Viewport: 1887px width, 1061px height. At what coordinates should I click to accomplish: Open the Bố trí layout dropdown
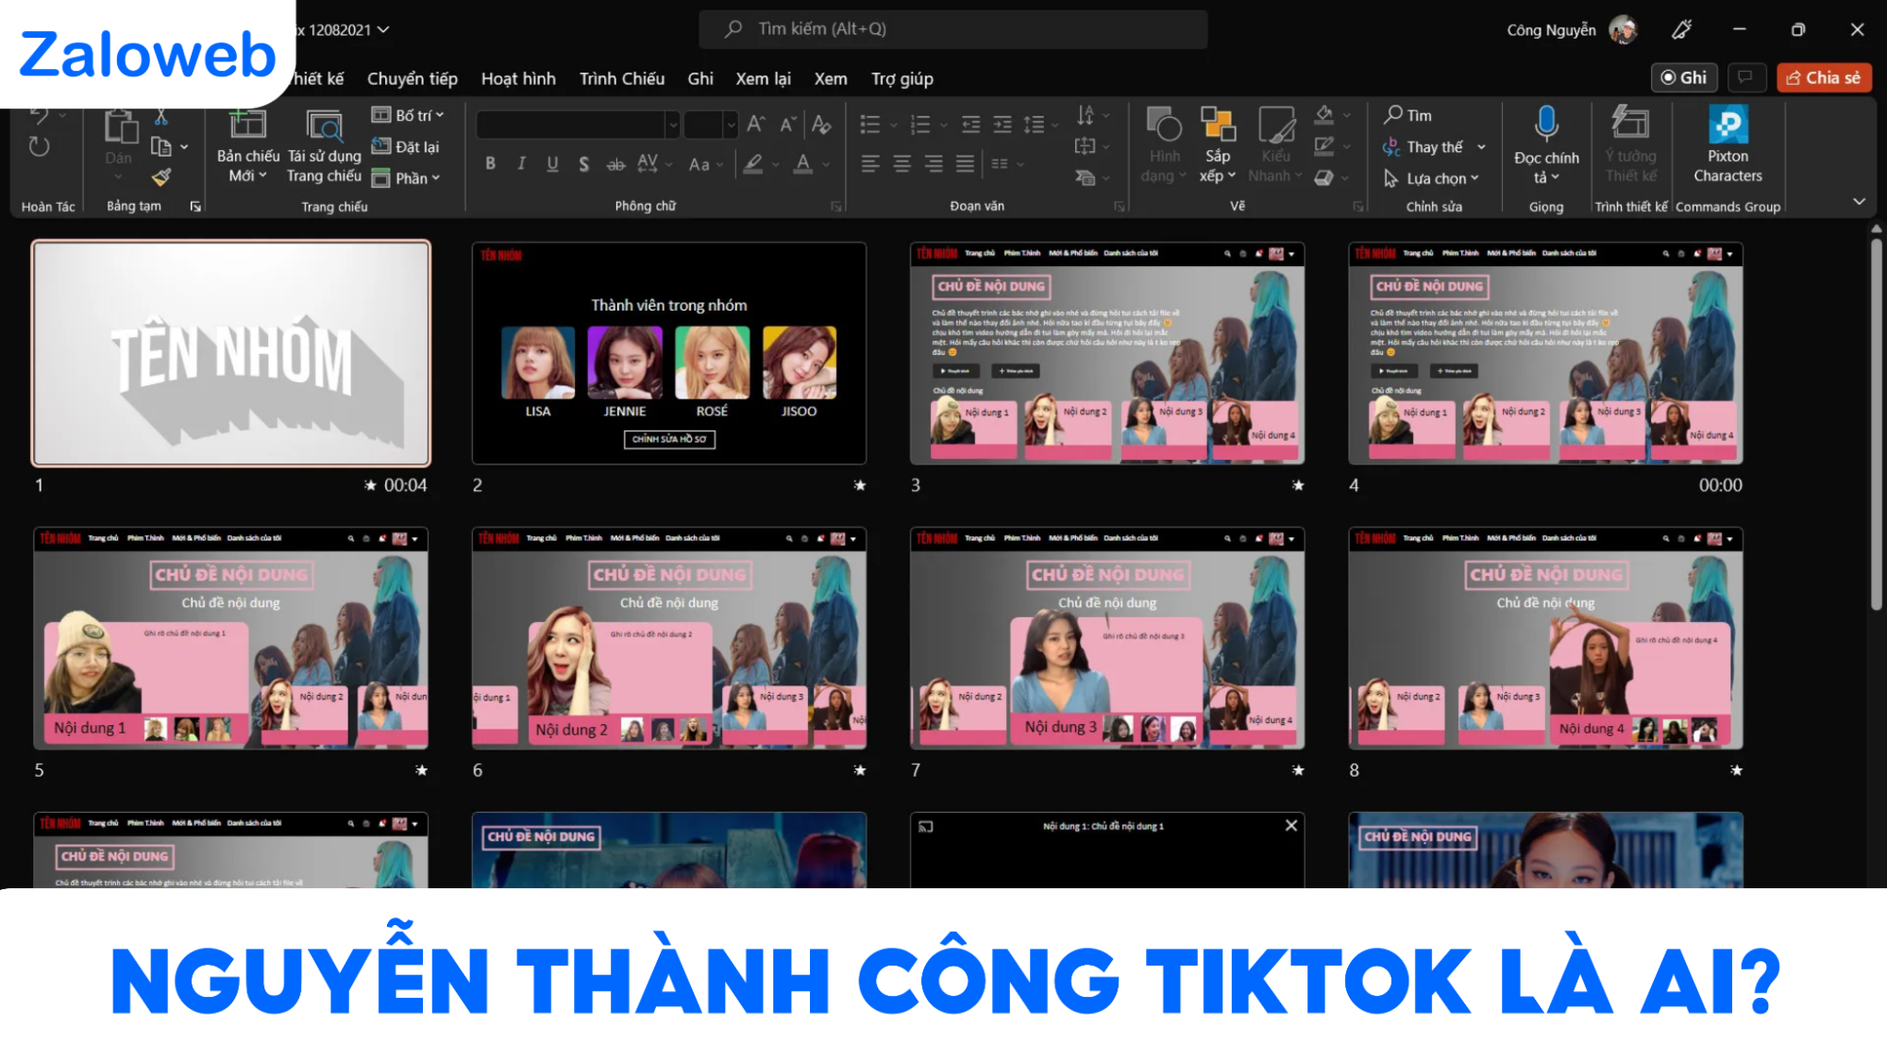[x=408, y=115]
